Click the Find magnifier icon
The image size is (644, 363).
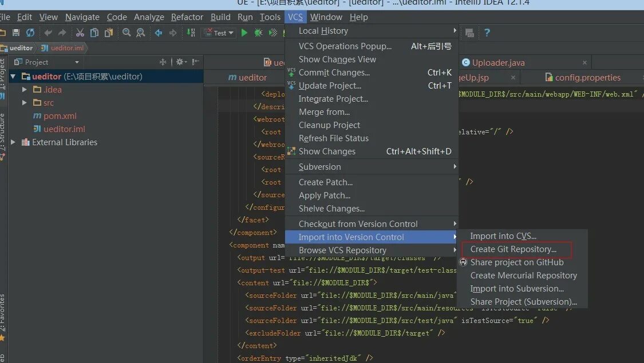[x=127, y=33]
